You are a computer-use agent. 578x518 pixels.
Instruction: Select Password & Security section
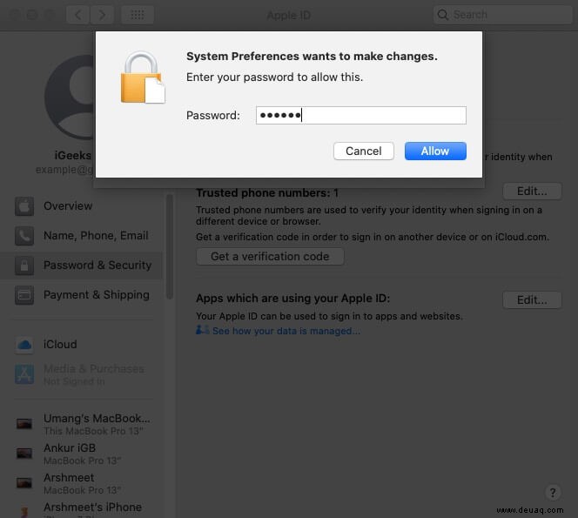tap(81, 265)
